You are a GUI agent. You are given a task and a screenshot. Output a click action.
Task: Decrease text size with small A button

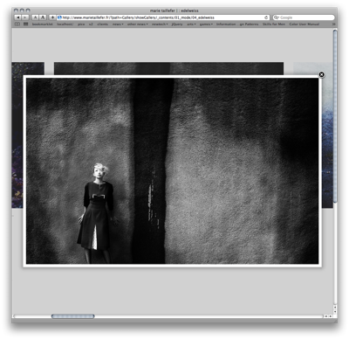(x=35, y=17)
